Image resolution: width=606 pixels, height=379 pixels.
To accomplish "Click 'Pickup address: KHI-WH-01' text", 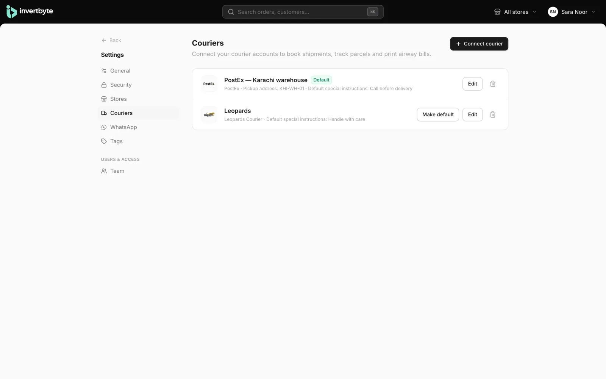I will point(273,89).
